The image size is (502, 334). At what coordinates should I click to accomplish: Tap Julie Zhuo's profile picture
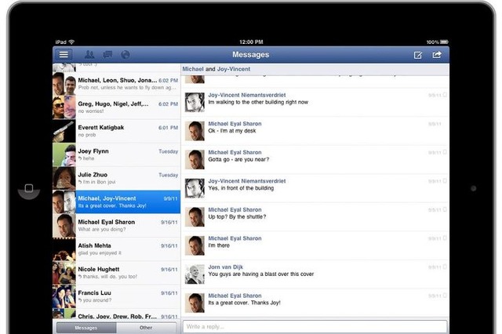click(x=64, y=179)
